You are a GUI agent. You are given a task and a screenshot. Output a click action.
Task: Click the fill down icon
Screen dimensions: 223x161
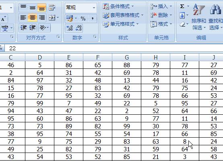coord(182,15)
